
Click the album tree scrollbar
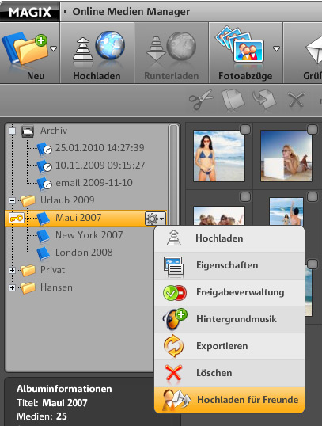pyautogui.click(x=173, y=174)
